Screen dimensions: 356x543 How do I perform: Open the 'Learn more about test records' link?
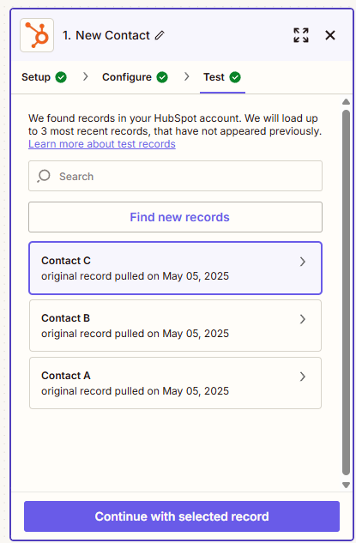102,144
